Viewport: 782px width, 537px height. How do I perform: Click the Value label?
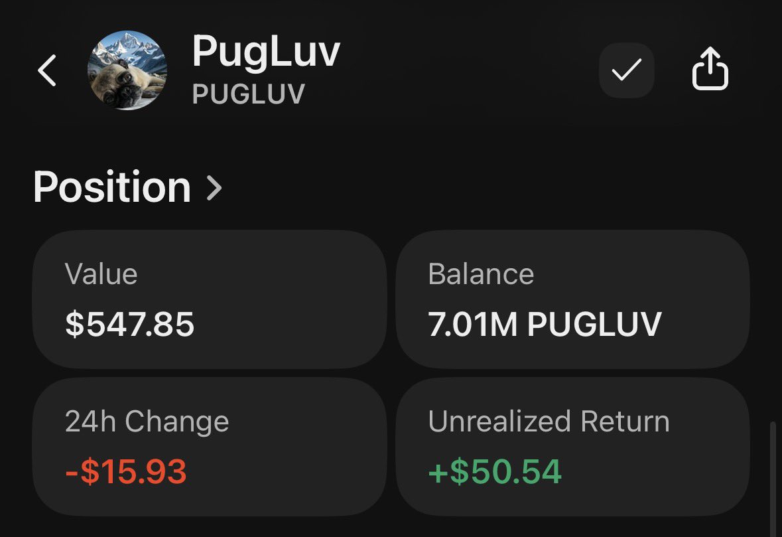click(101, 274)
